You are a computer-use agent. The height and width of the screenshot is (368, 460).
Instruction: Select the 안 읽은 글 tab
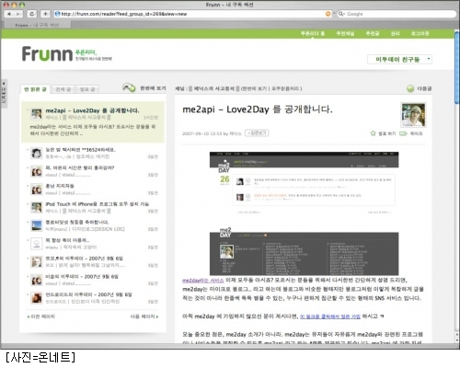[35, 89]
